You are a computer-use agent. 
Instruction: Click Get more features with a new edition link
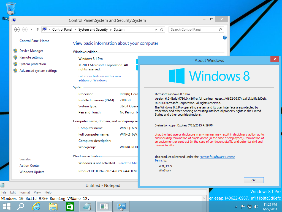[x=100, y=78]
